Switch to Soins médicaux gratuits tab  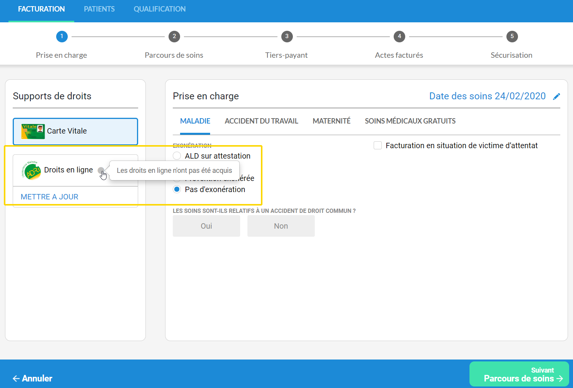pyautogui.click(x=410, y=121)
